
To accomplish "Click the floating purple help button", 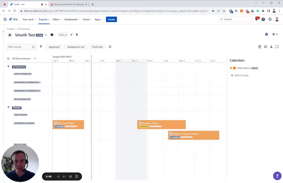I will (x=277, y=176).
